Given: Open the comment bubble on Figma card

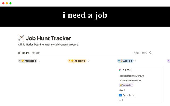Looking at the screenshot, I should 120,100.
